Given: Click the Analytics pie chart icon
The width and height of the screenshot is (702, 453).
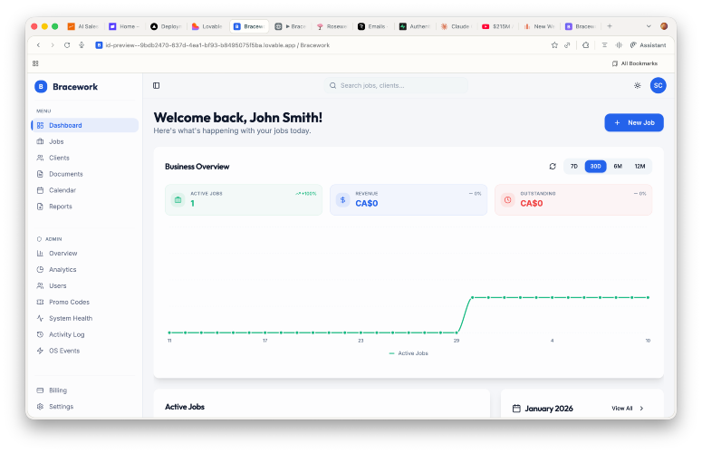Looking at the screenshot, I should coord(40,269).
